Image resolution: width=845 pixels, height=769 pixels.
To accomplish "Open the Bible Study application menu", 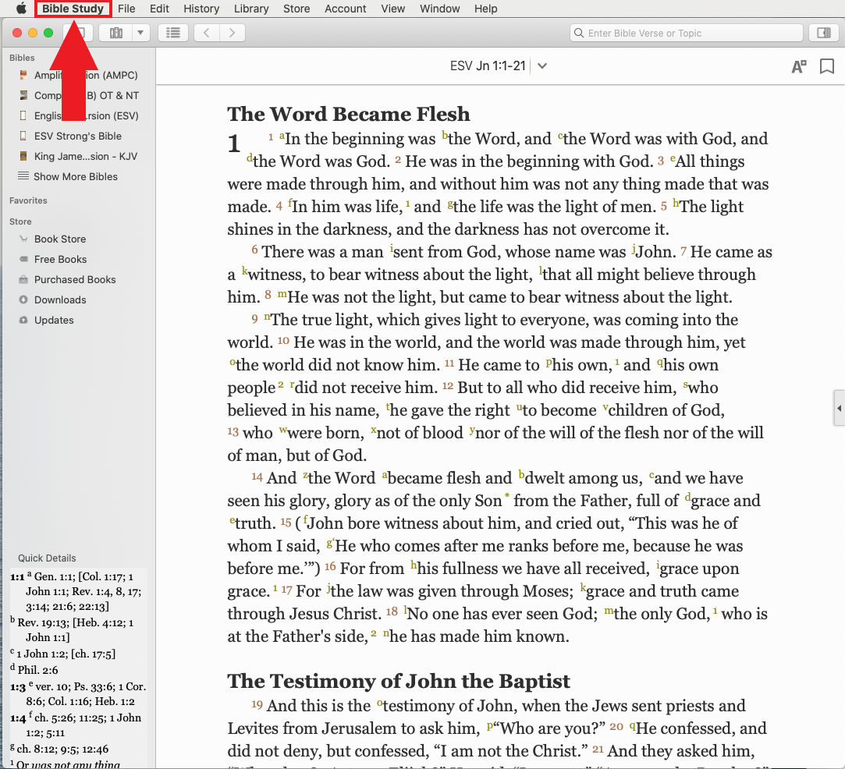I will pos(73,9).
